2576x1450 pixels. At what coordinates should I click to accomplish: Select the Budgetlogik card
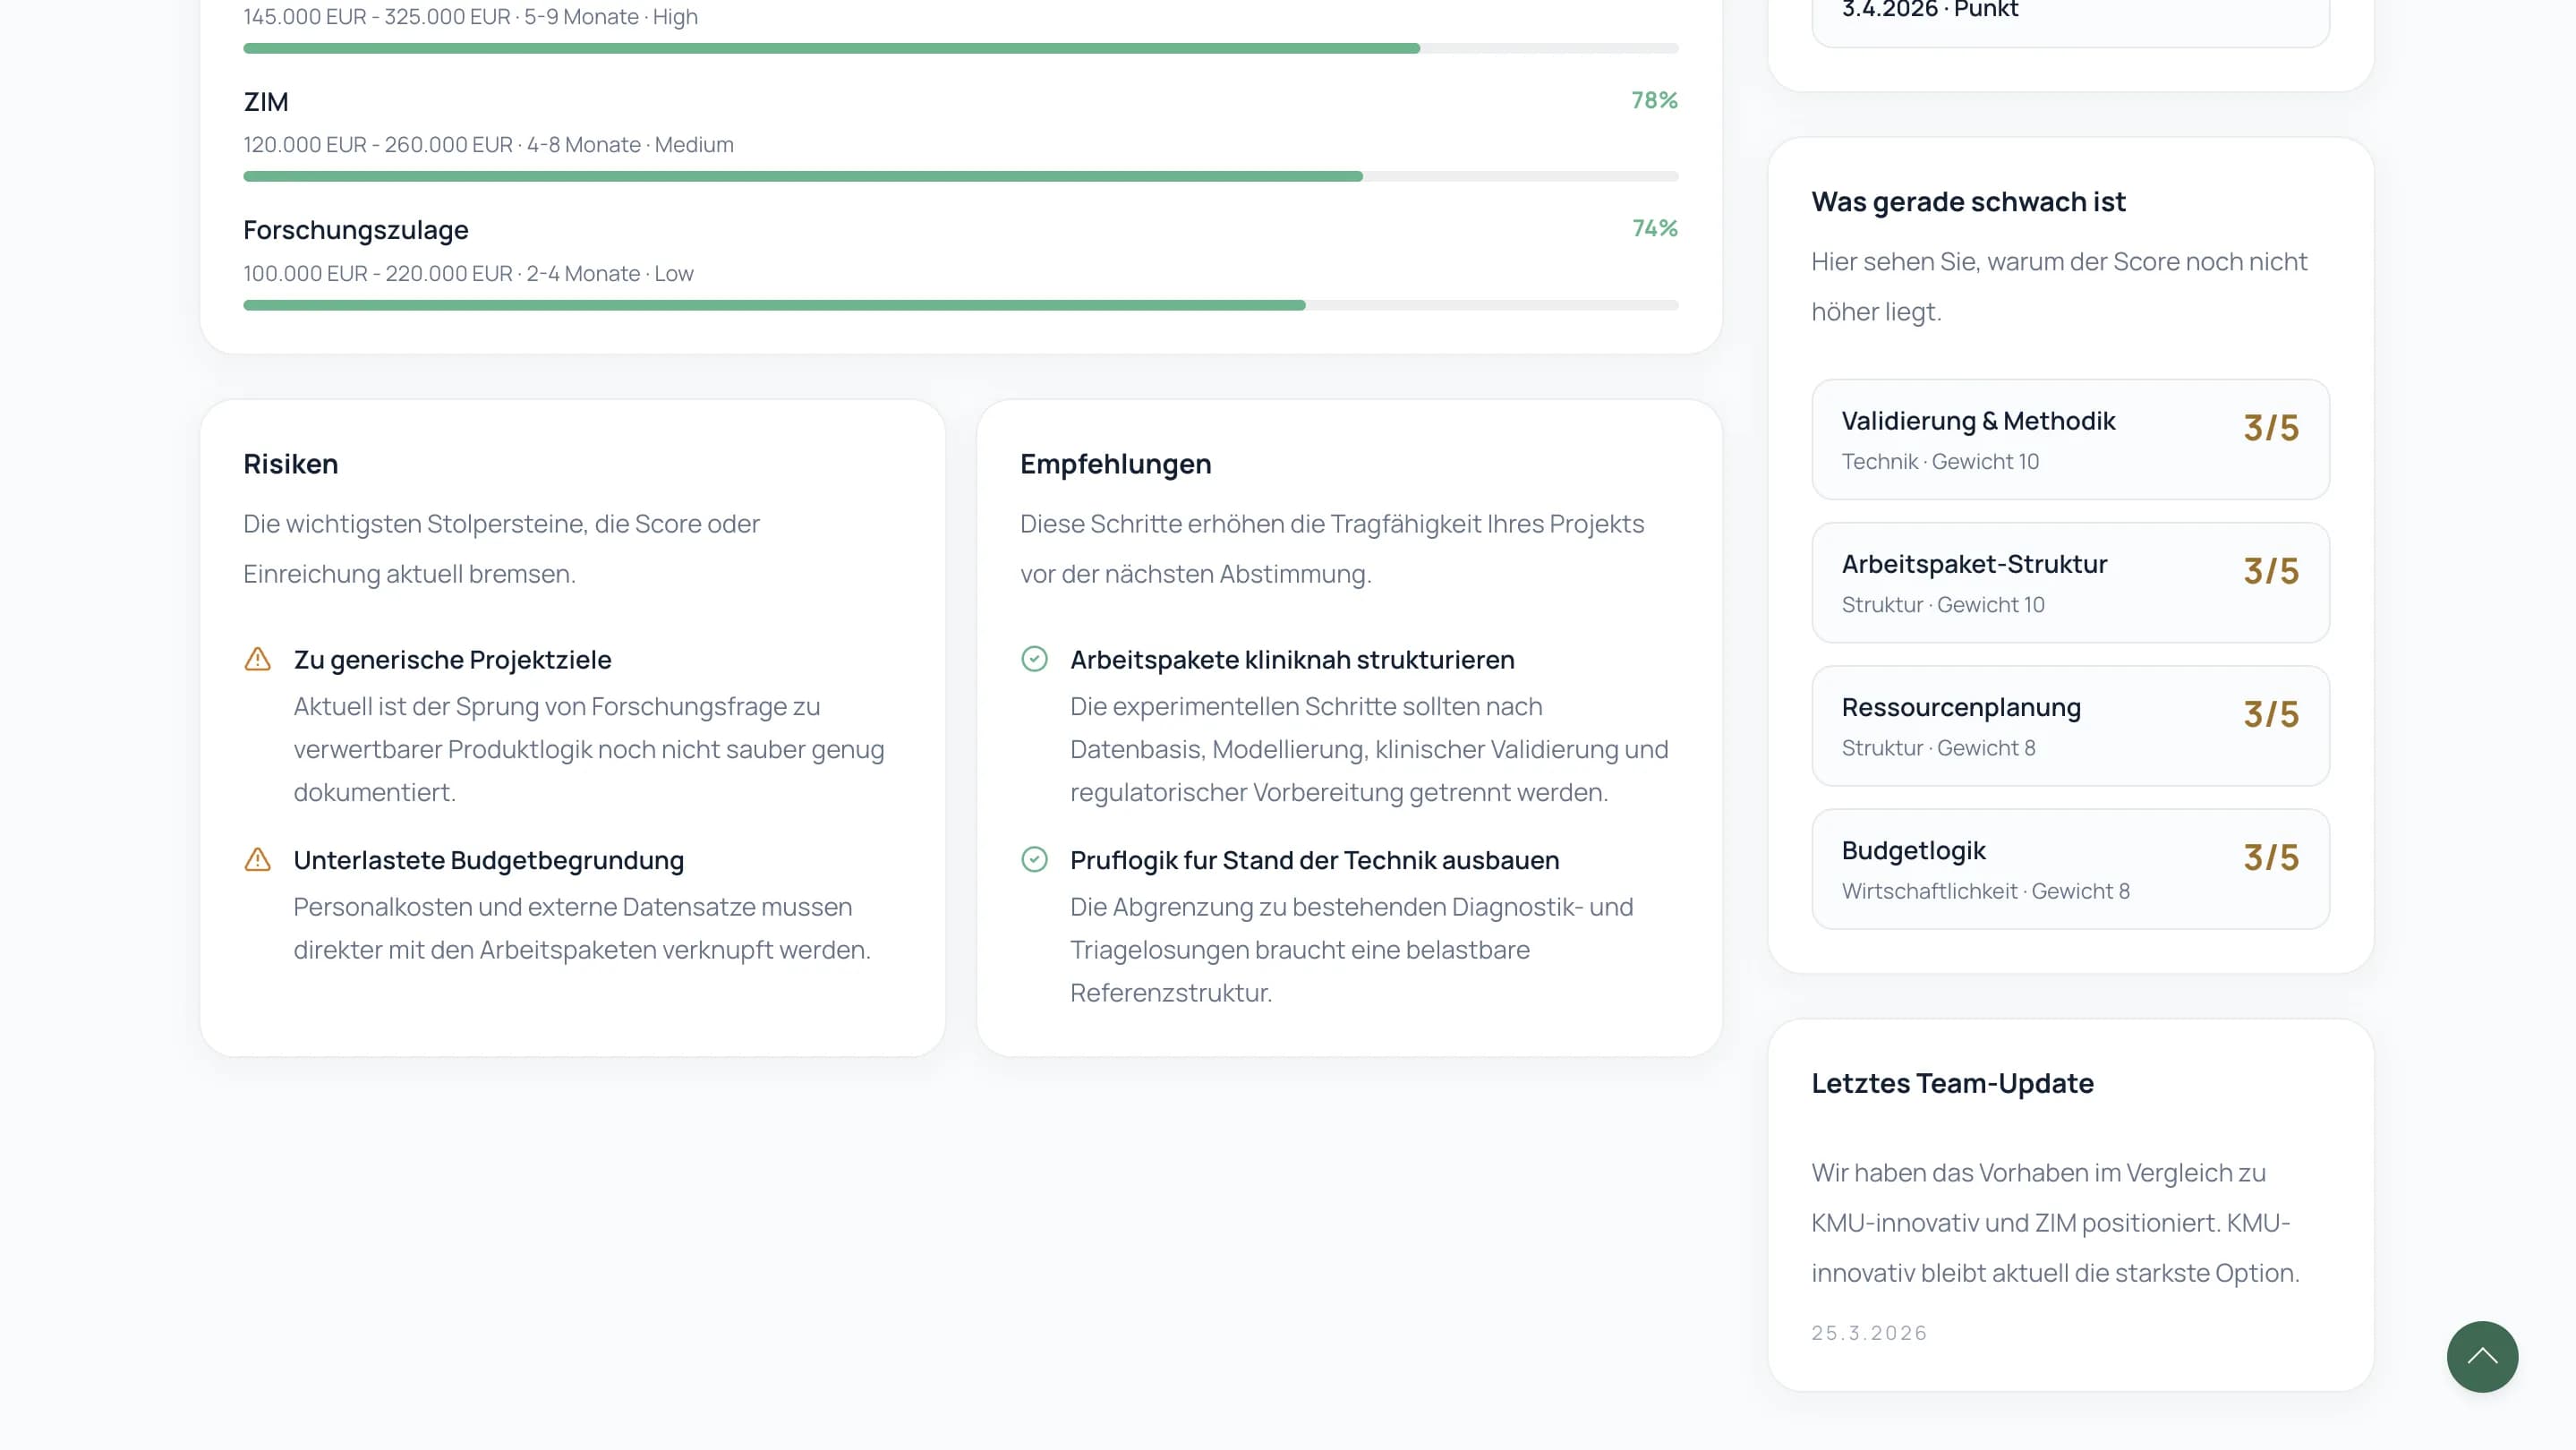(x=2070, y=868)
